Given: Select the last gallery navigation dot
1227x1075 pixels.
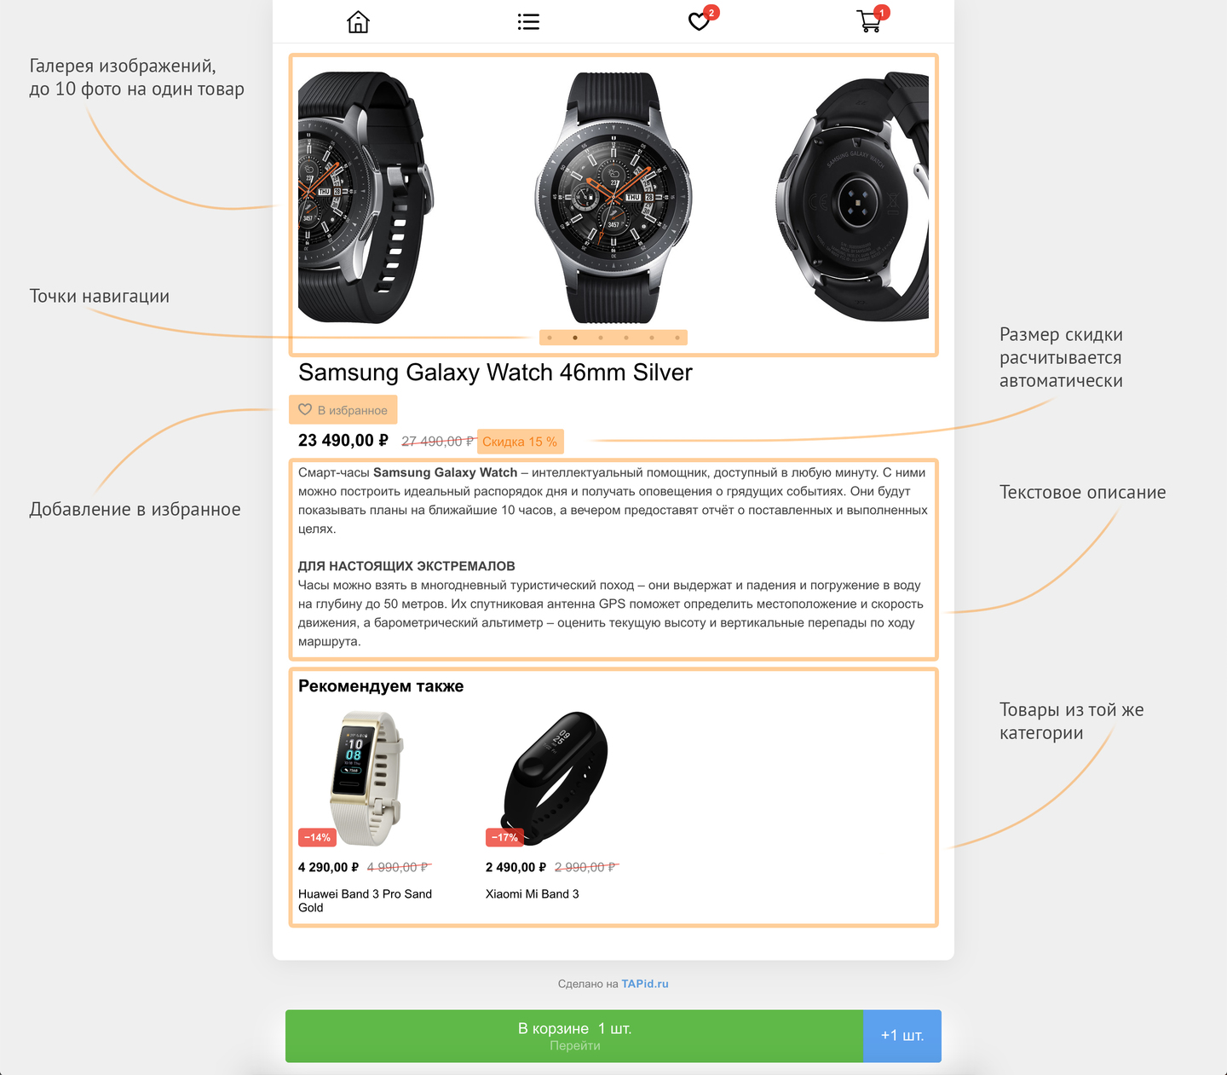Looking at the screenshot, I should pyautogui.click(x=677, y=338).
